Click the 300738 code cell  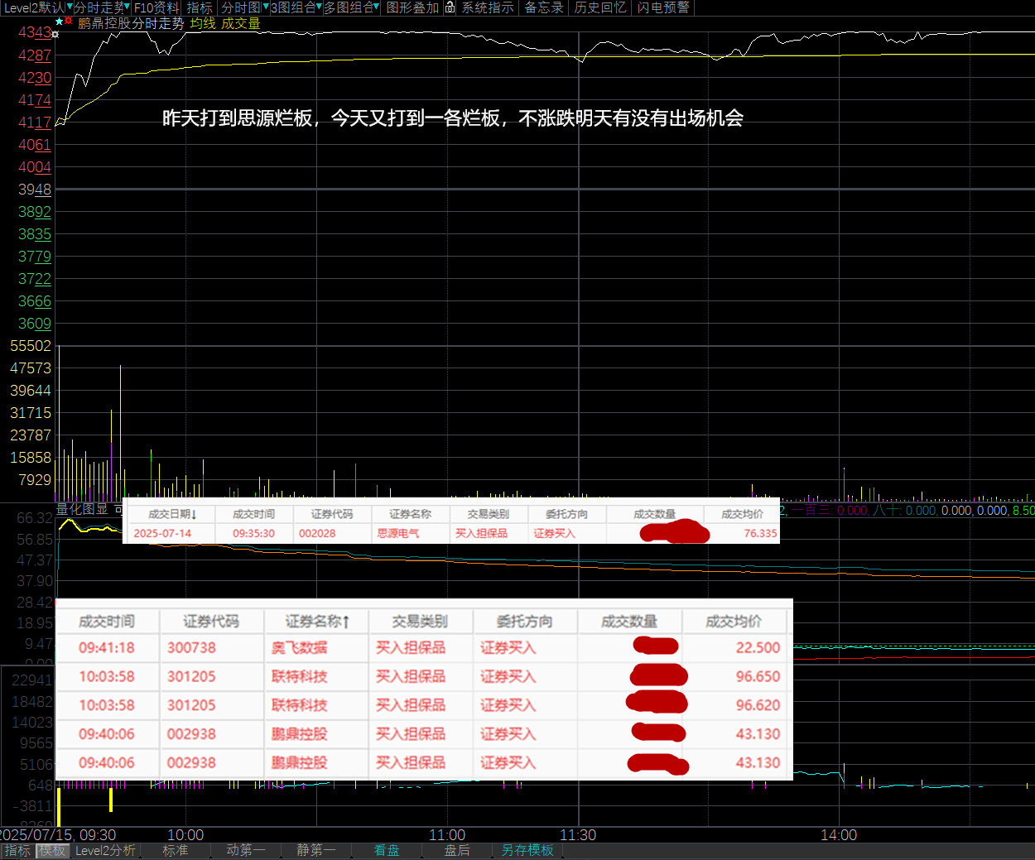coord(191,648)
